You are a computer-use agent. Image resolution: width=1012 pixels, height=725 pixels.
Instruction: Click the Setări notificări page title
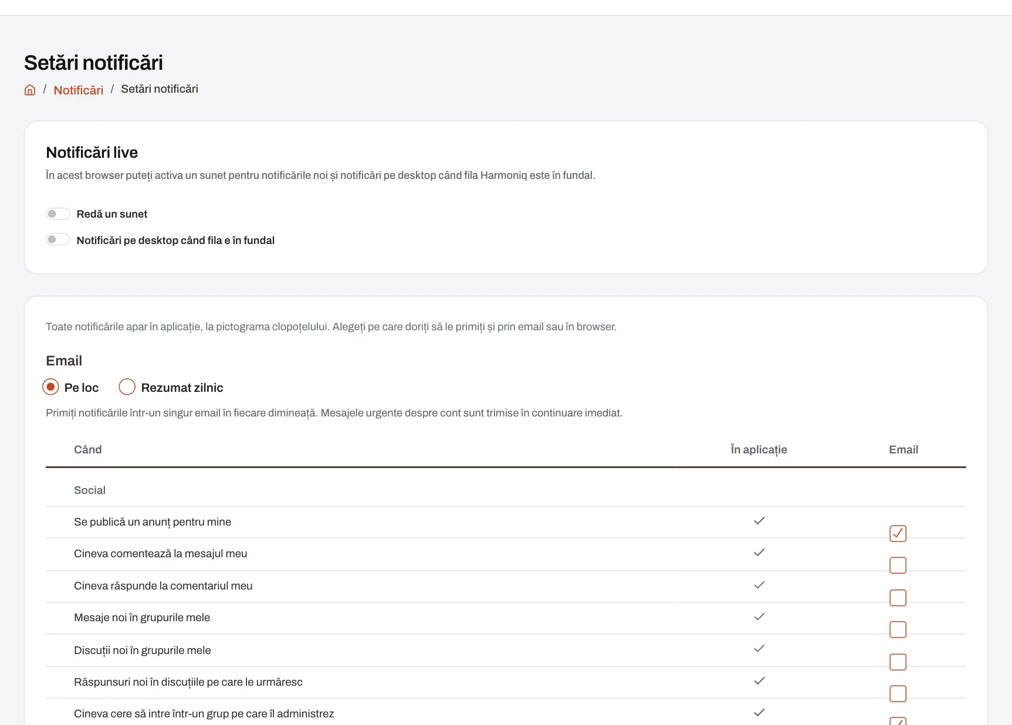(94, 63)
